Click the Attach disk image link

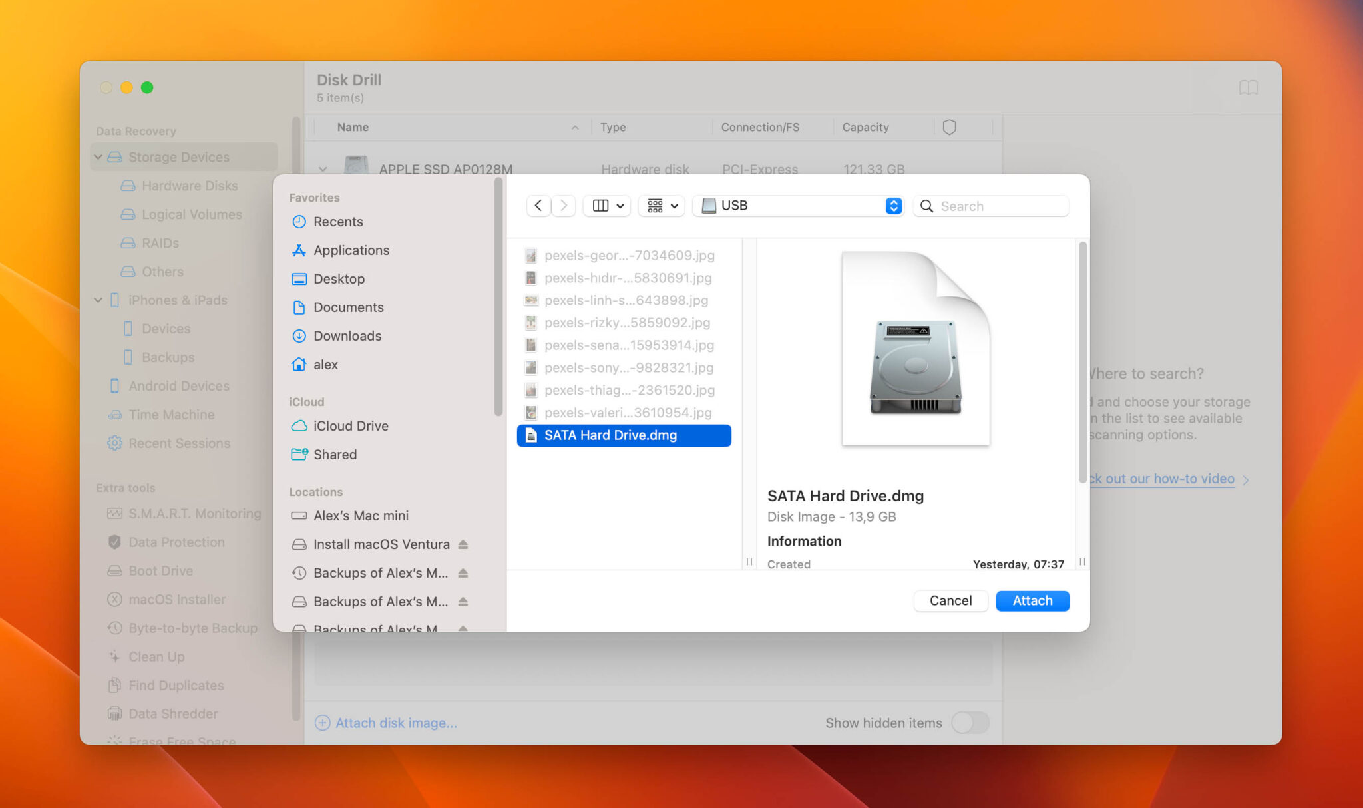[x=395, y=723]
